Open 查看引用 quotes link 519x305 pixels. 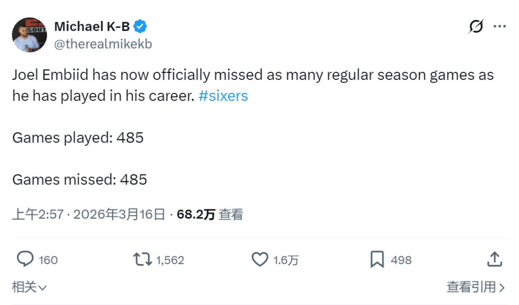[475, 287]
